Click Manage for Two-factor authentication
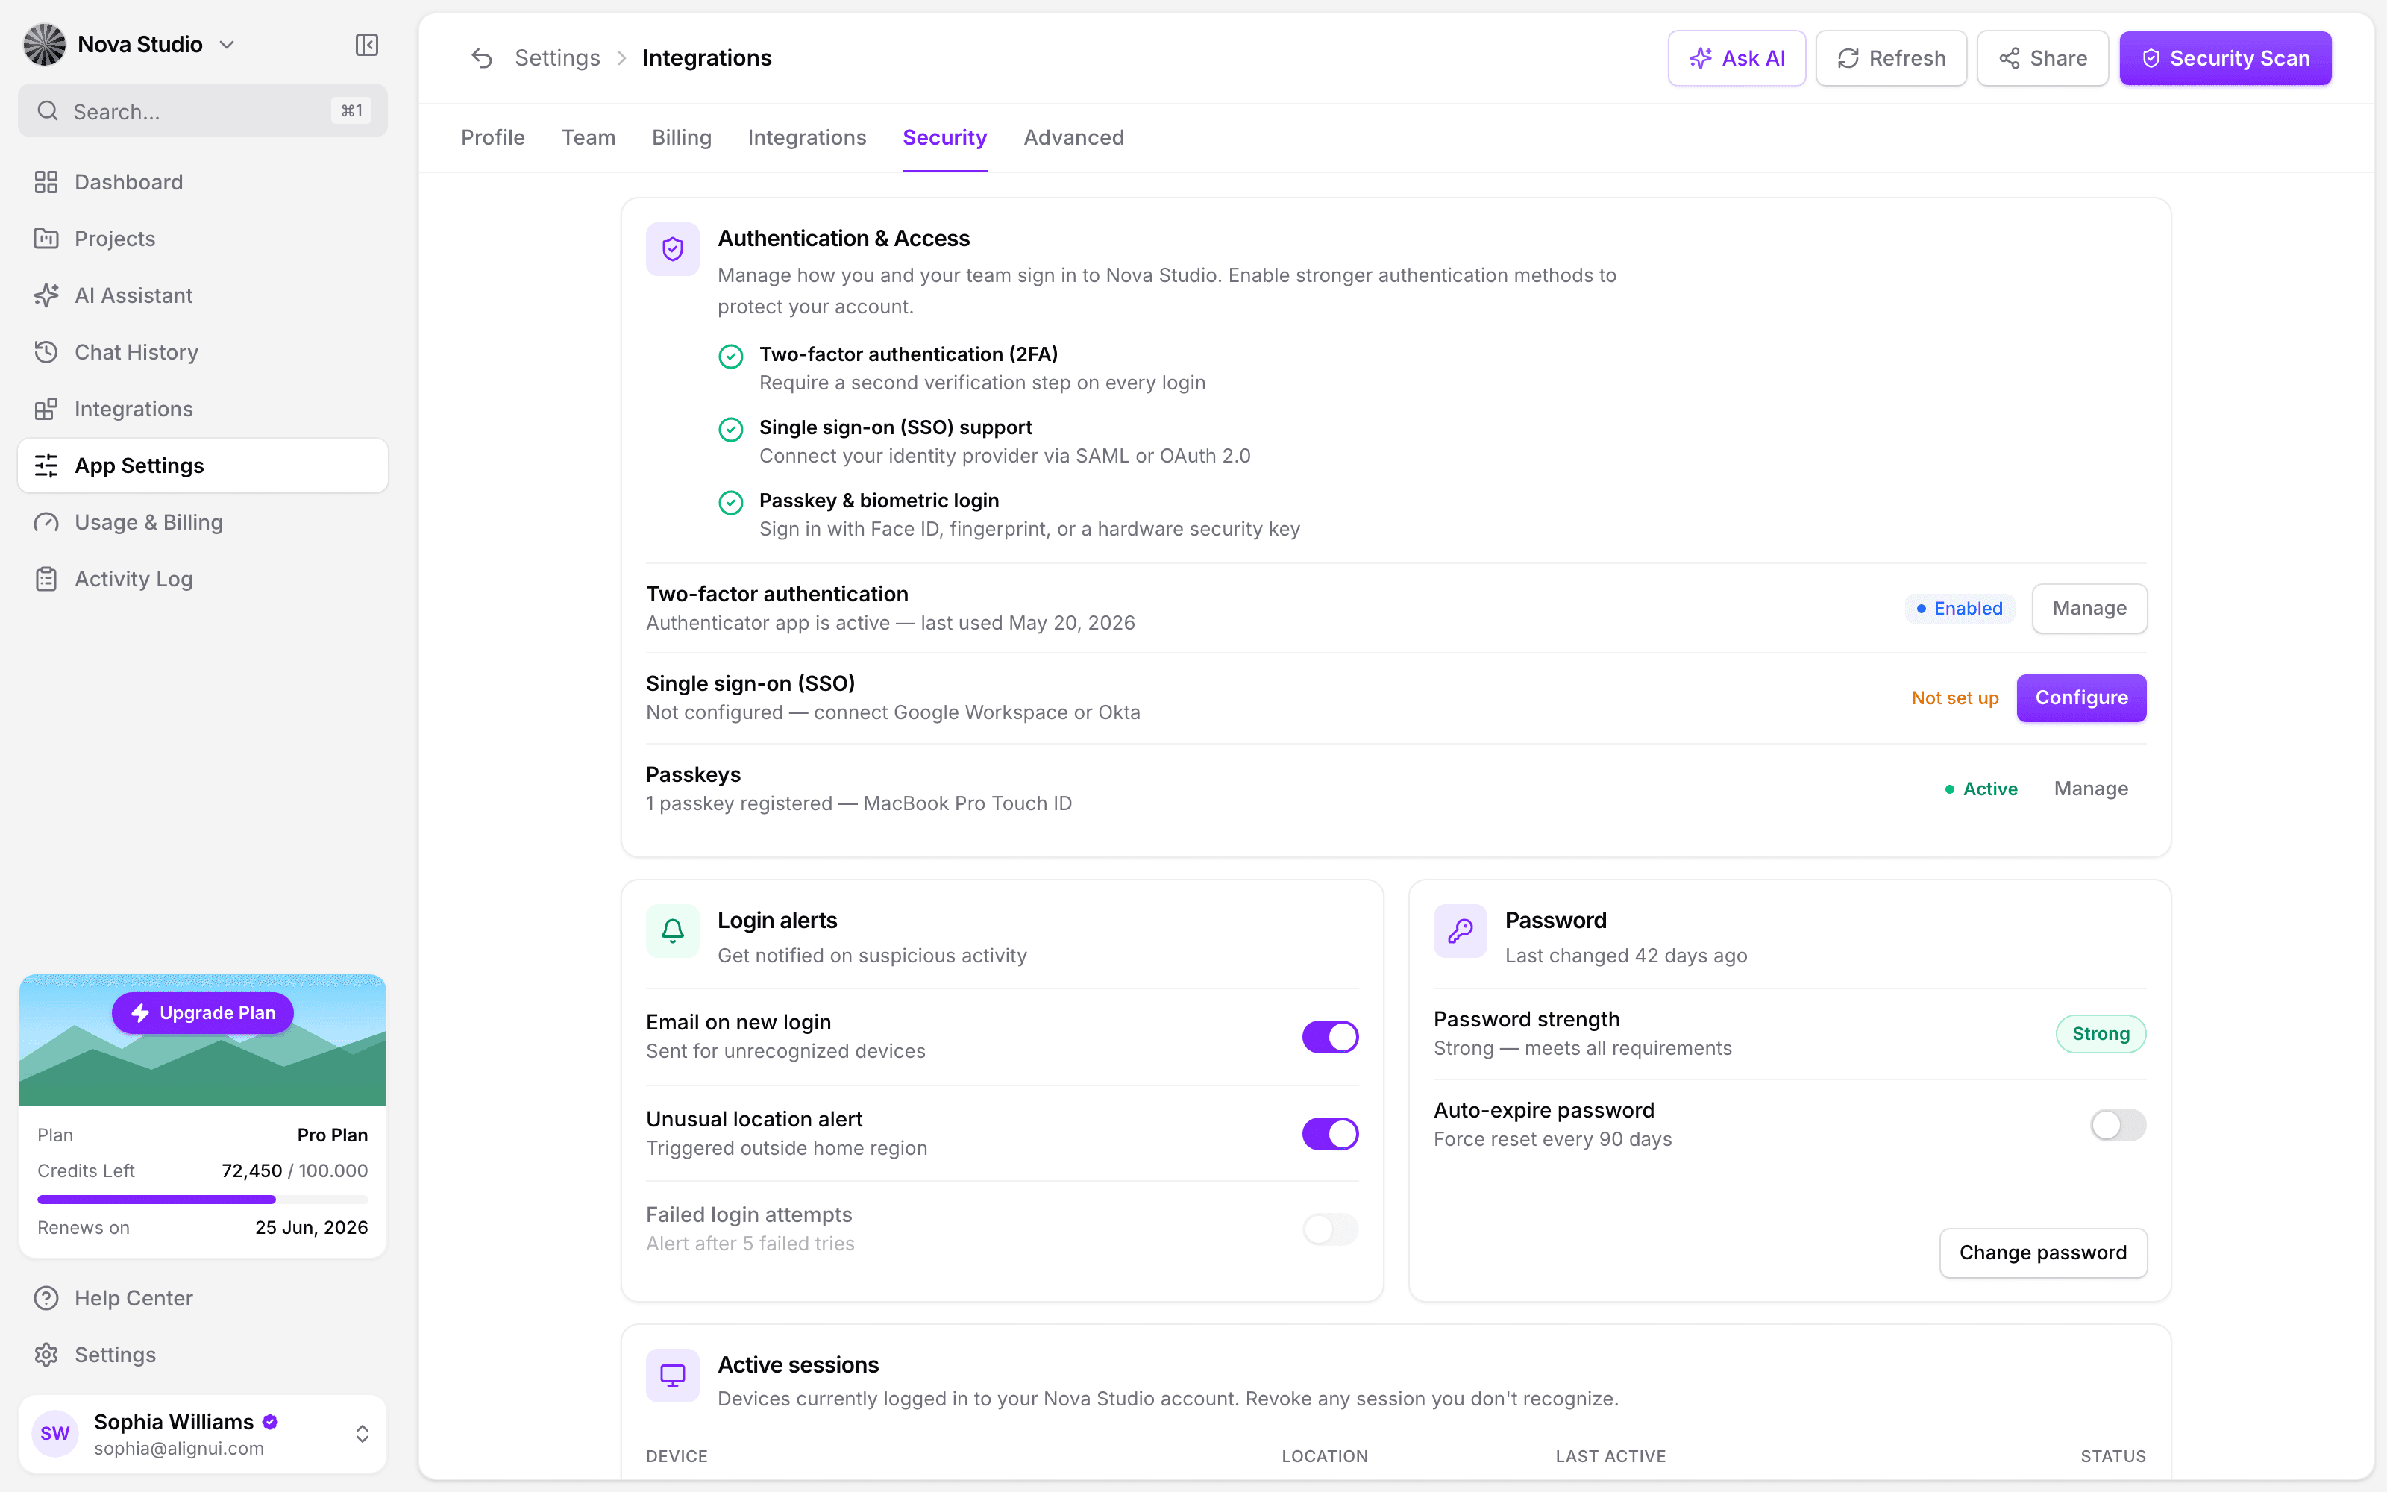Screen dimensions: 2387x1492 click(2089, 608)
